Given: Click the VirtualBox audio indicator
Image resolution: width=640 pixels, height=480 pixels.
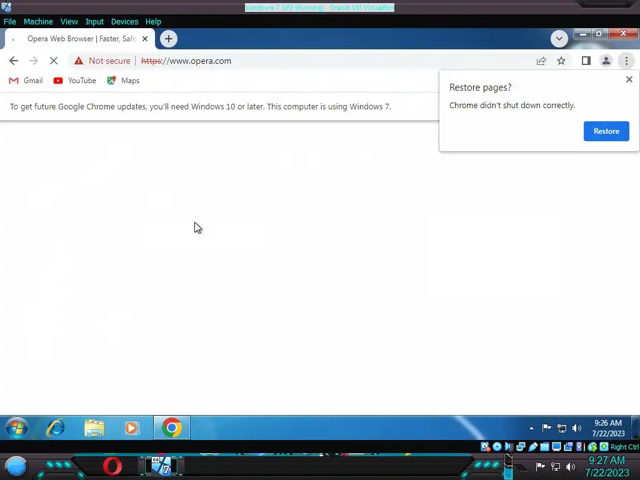Looking at the screenshot, I should 509,447.
